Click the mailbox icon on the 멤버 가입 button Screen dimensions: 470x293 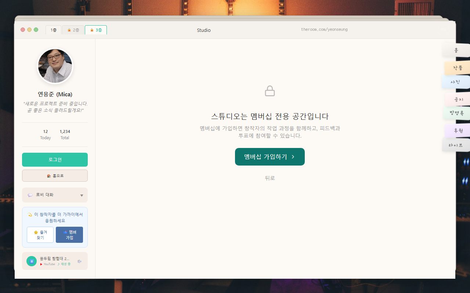(66, 231)
